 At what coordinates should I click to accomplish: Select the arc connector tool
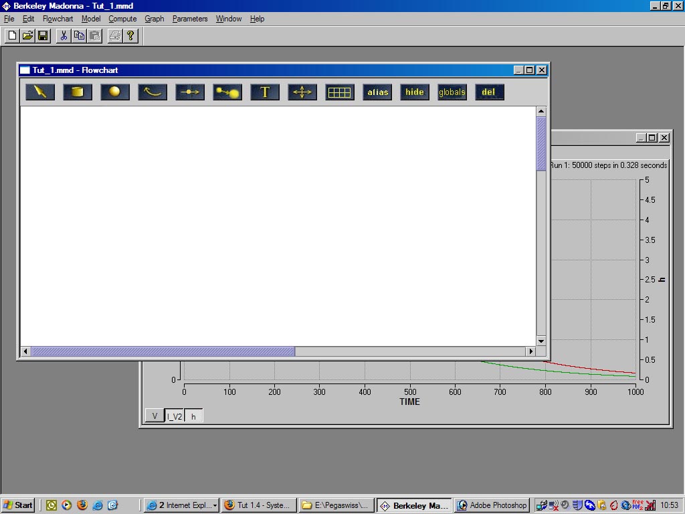click(153, 92)
